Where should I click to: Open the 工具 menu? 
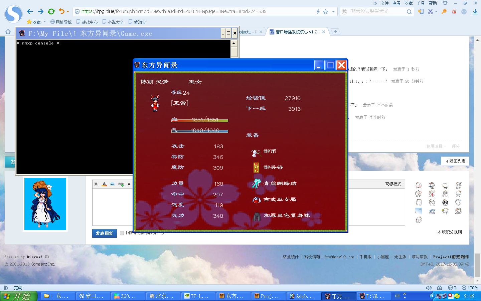[421, 3]
